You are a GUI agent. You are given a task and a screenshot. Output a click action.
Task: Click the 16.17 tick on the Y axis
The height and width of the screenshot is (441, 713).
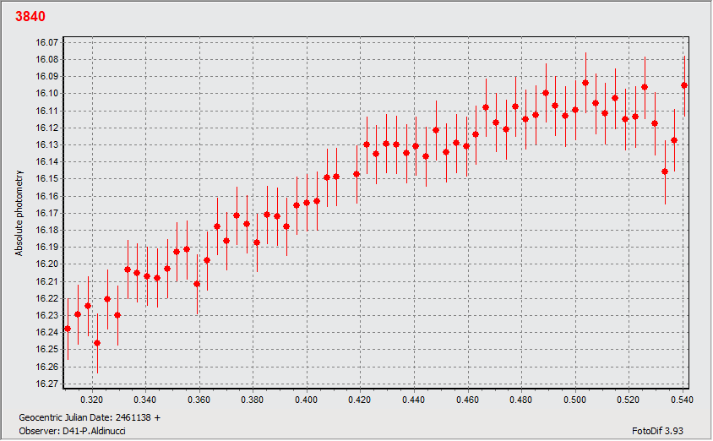click(x=47, y=213)
